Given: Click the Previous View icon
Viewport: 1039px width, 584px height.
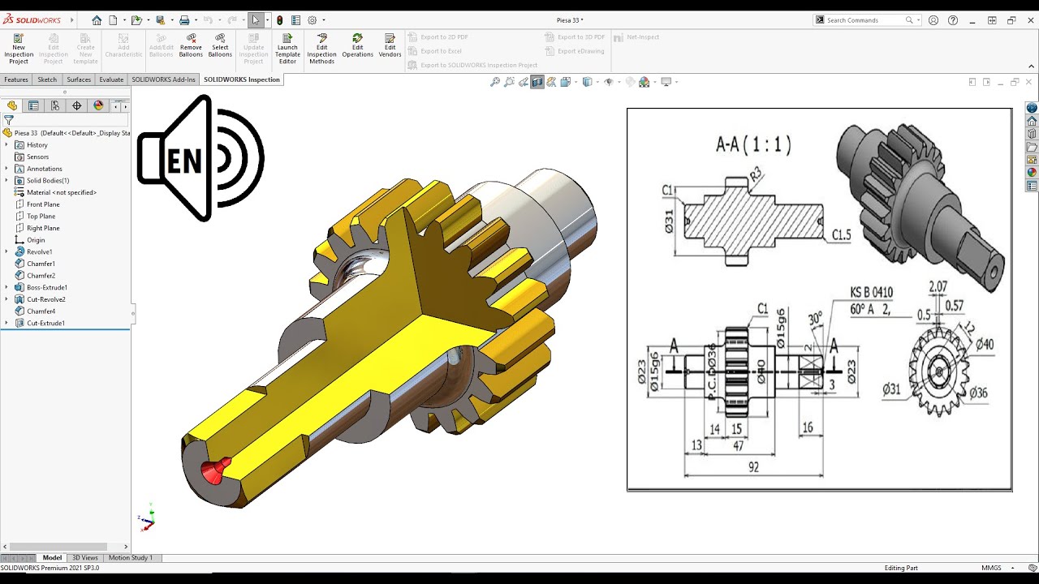Looking at the screenshot, I should pos(524,82).
